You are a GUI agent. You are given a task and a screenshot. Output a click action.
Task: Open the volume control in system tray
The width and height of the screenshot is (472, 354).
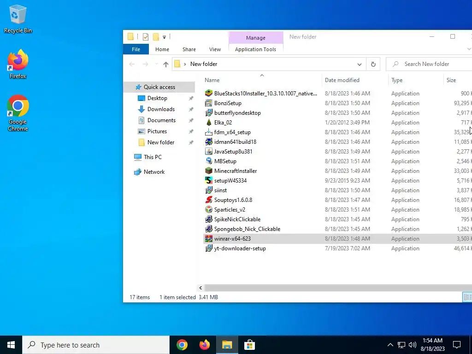(413, 345)
